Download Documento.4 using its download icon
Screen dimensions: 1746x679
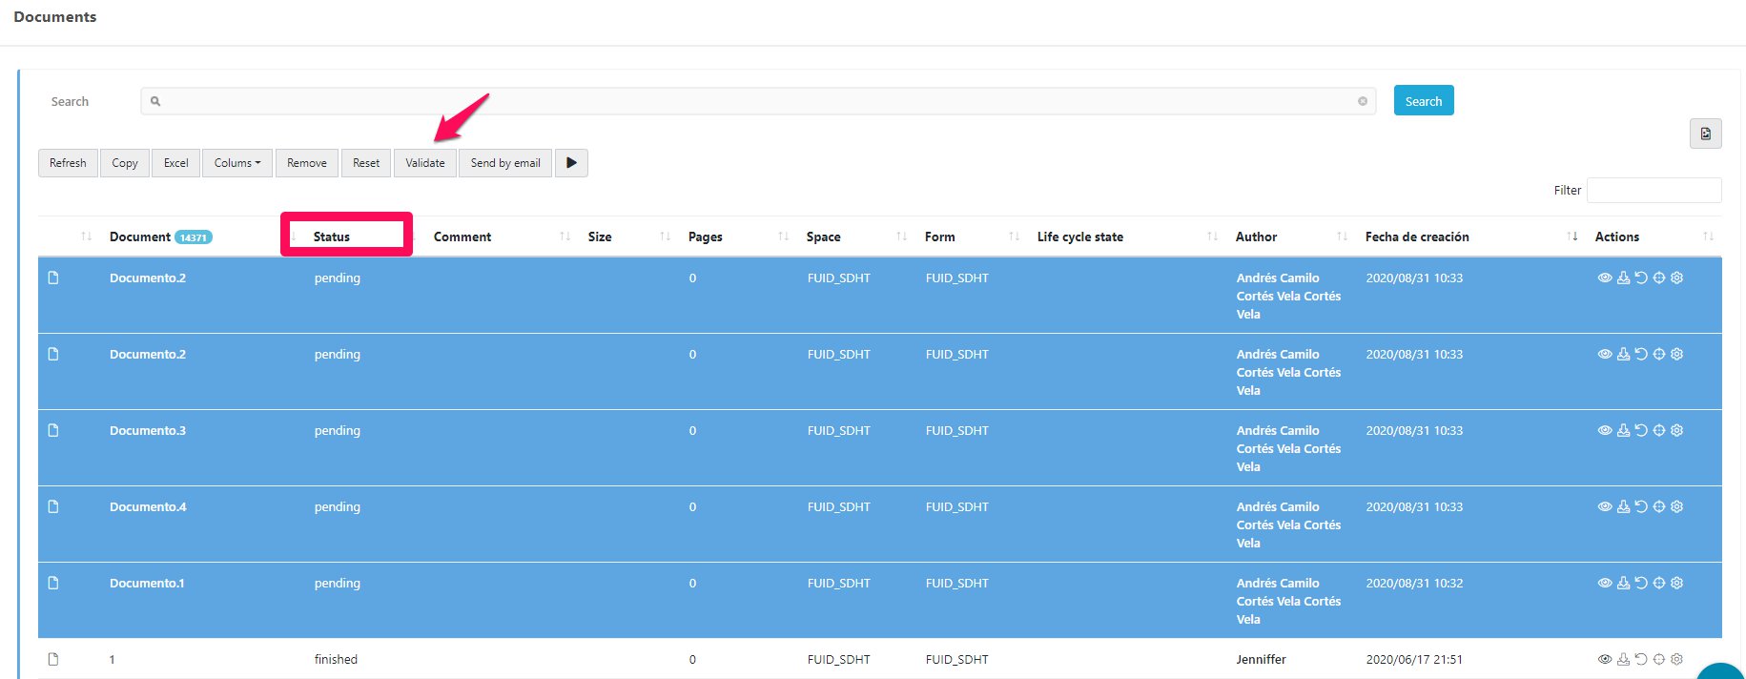1623,506
